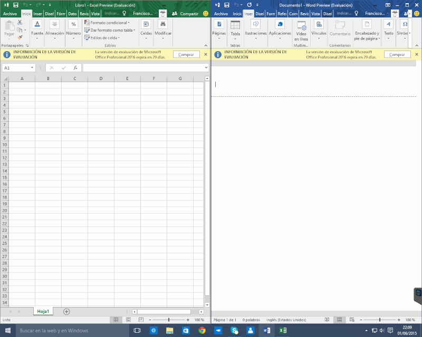Click the Compartir button in Excel
422x337 pixels.
coord(185,14)
